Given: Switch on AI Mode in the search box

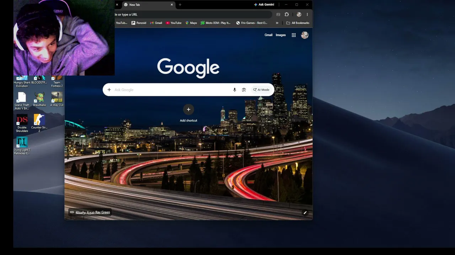Looking at the screenshot, I should 261,90.
